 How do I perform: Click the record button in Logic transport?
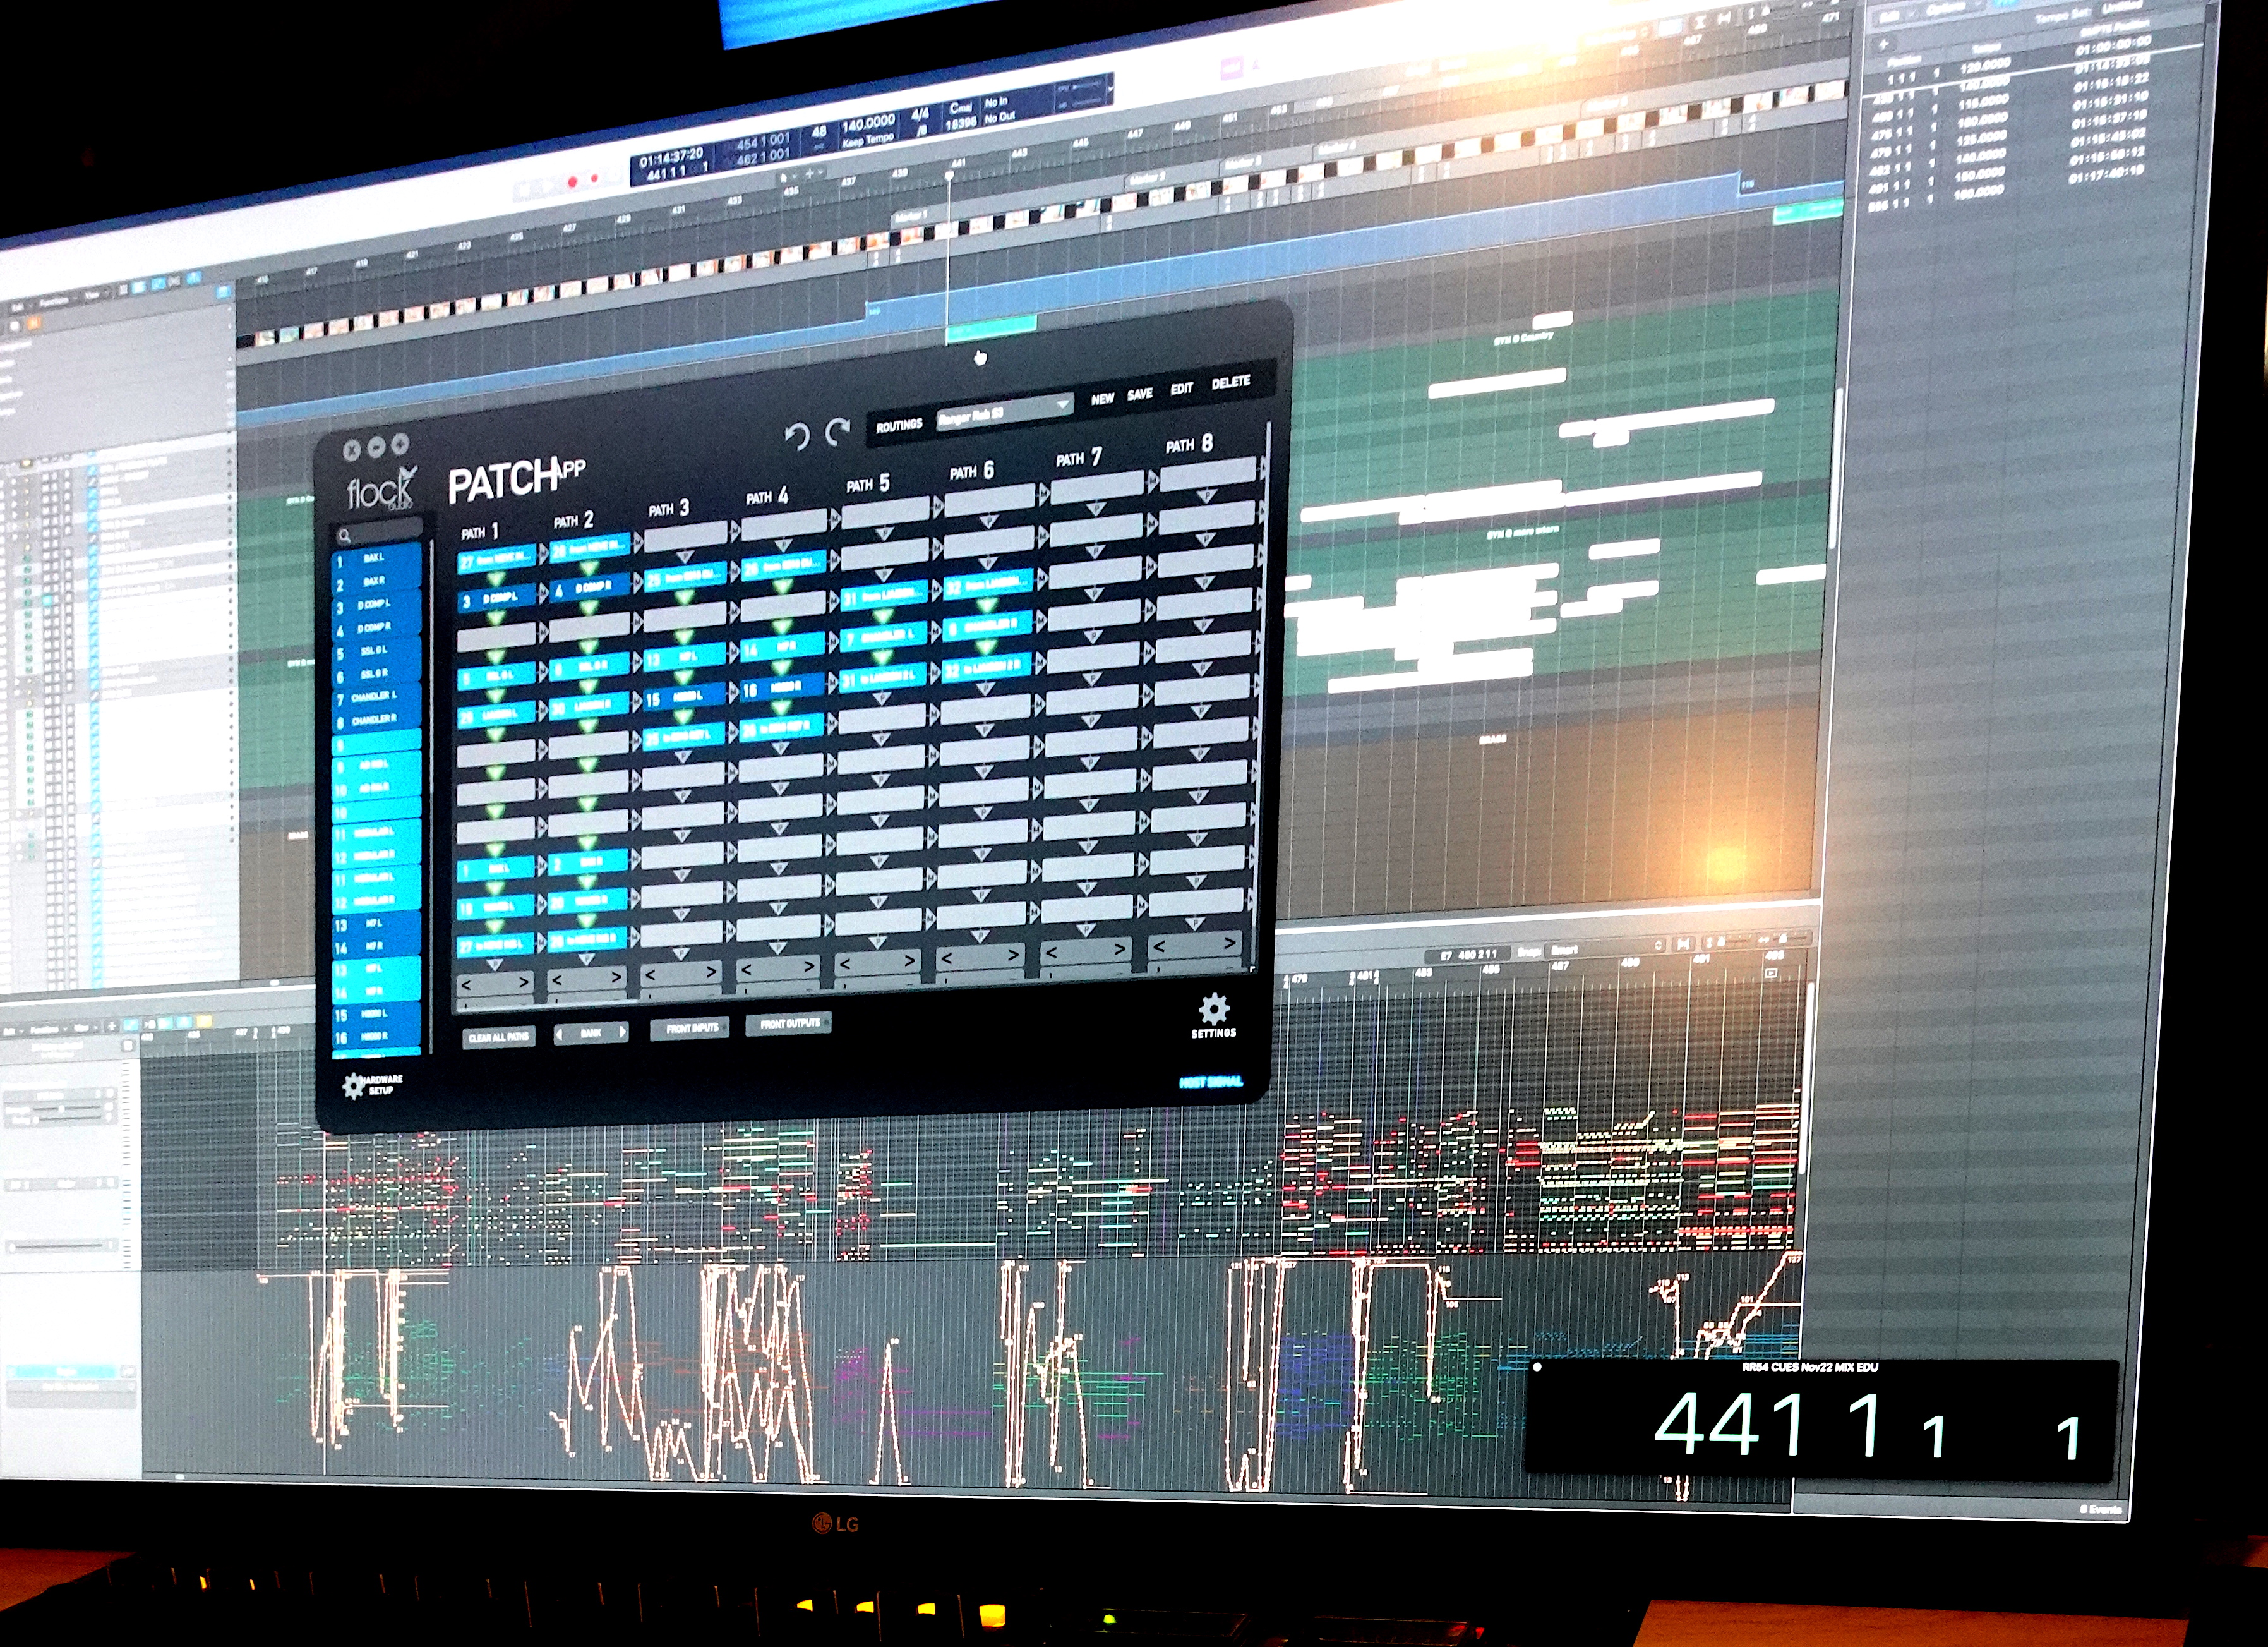pyautogui.click(x=573, y=182)
